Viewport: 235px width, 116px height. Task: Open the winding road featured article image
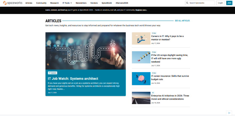(86, 51)
